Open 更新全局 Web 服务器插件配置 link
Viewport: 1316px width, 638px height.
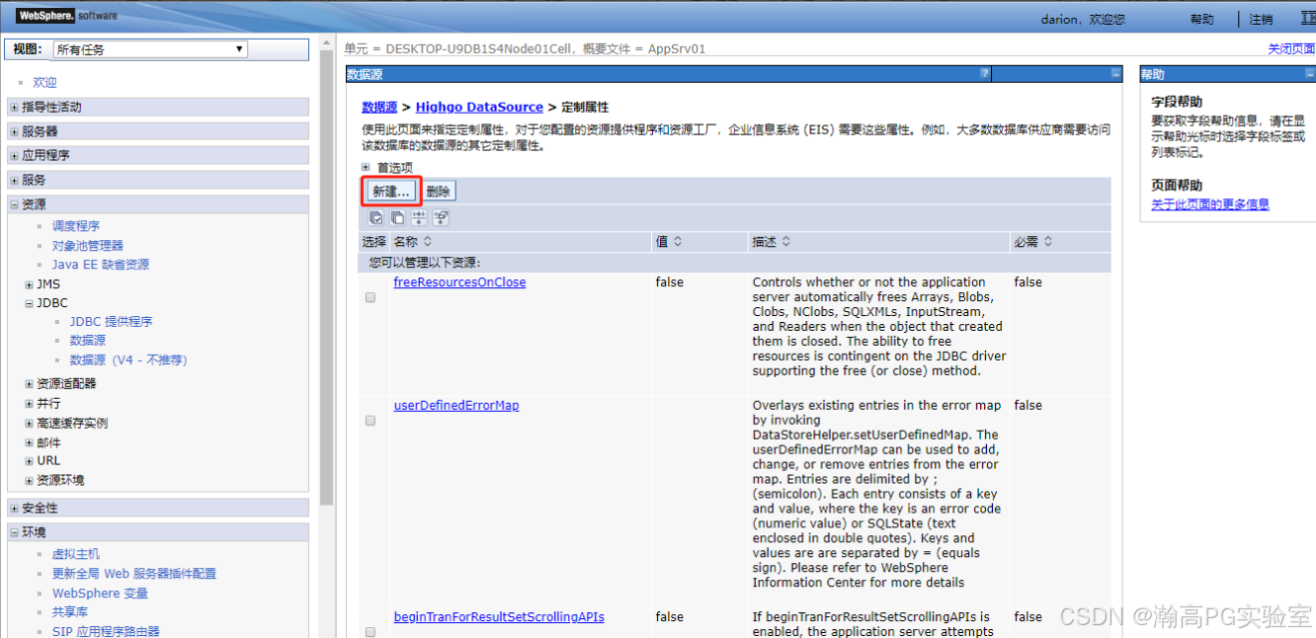(x=134, y=574)
